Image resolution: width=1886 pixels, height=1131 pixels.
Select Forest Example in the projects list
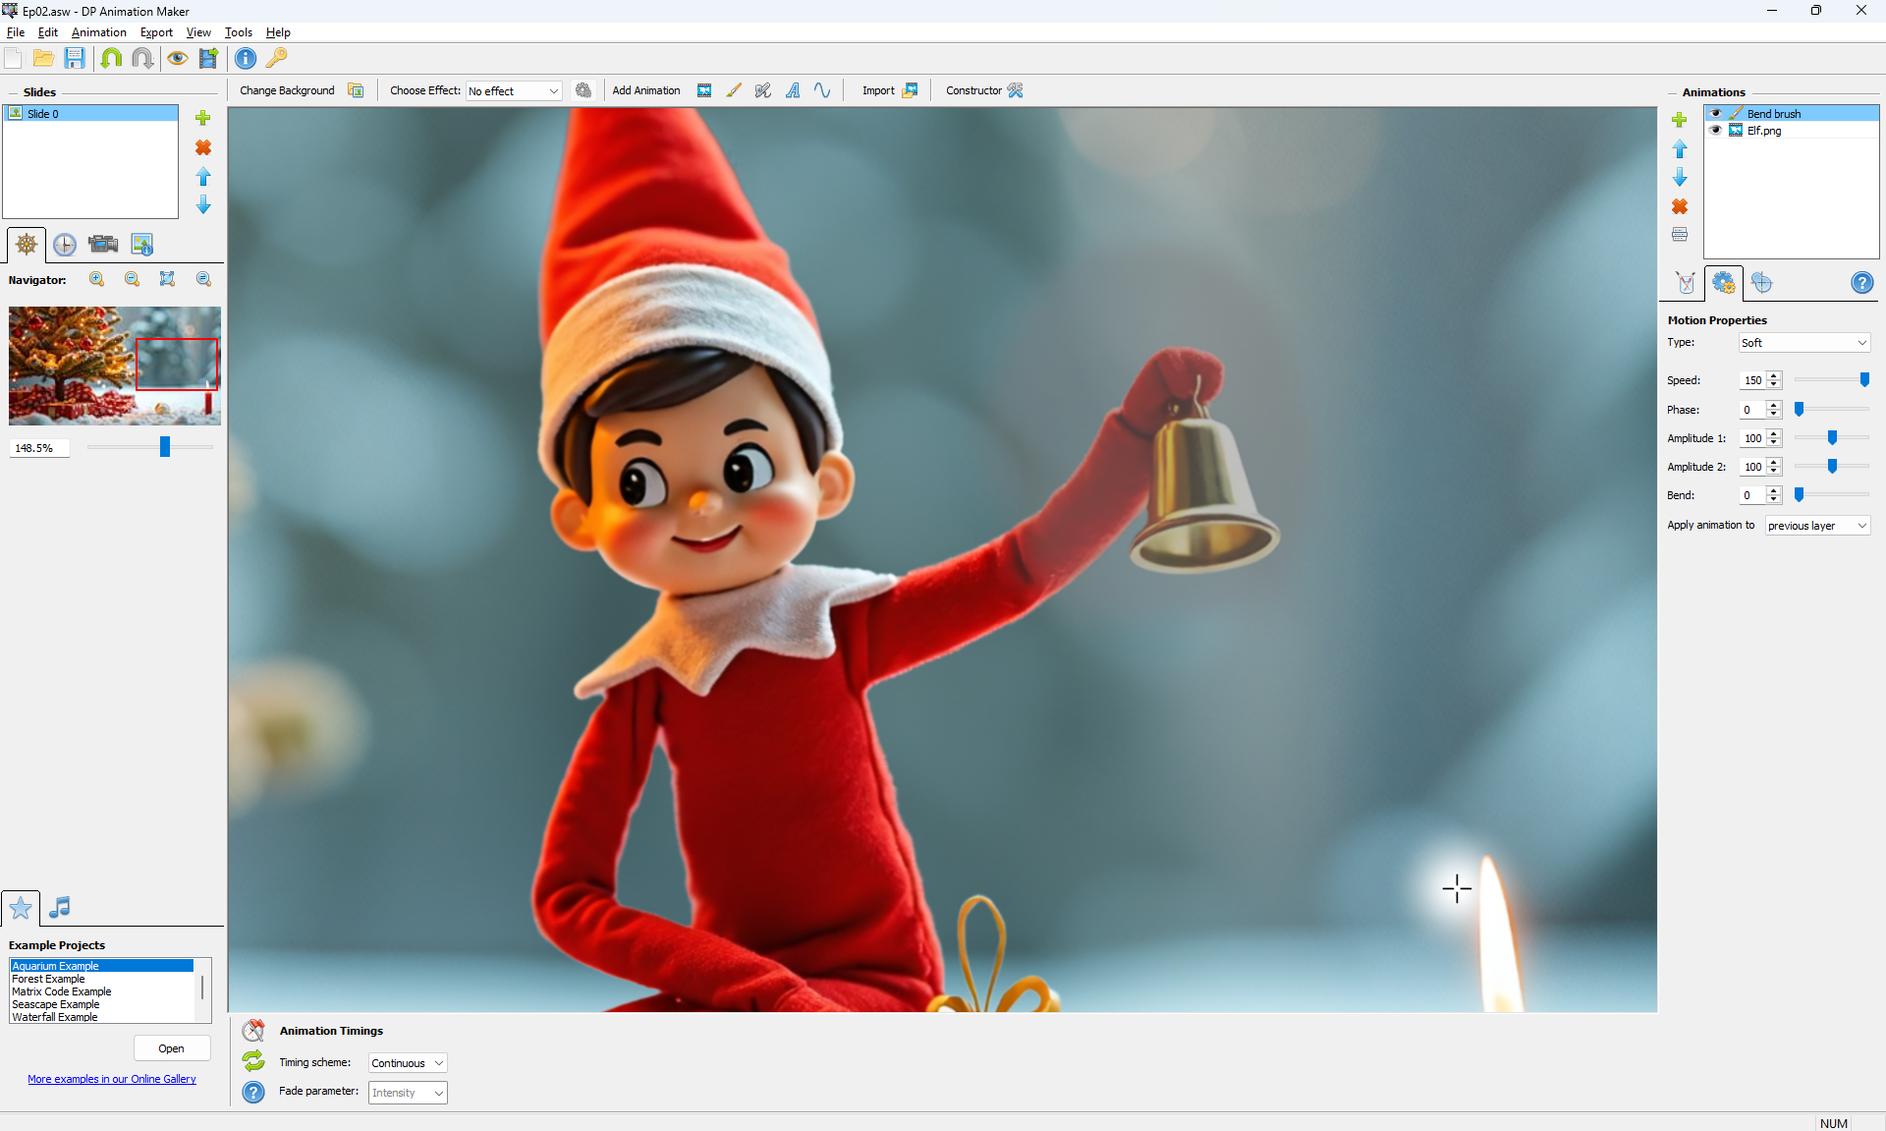(49, 979)
